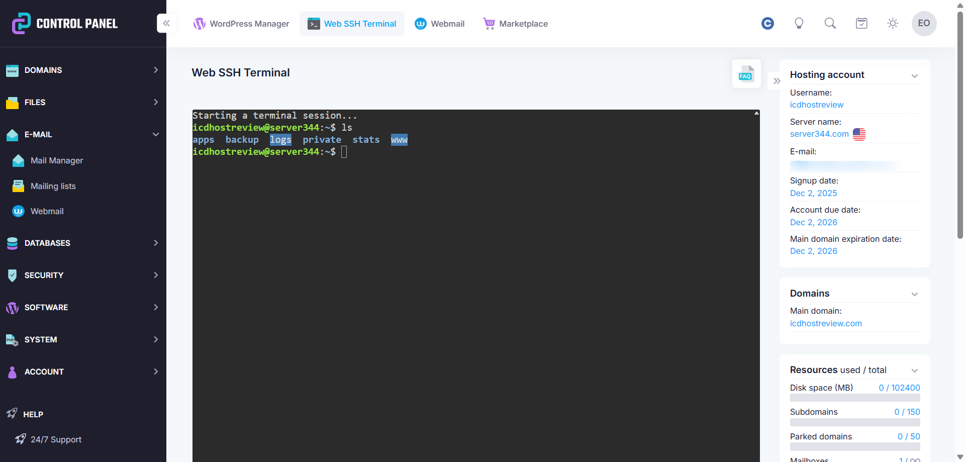Open Marketplace from top bar

point(515,24)
